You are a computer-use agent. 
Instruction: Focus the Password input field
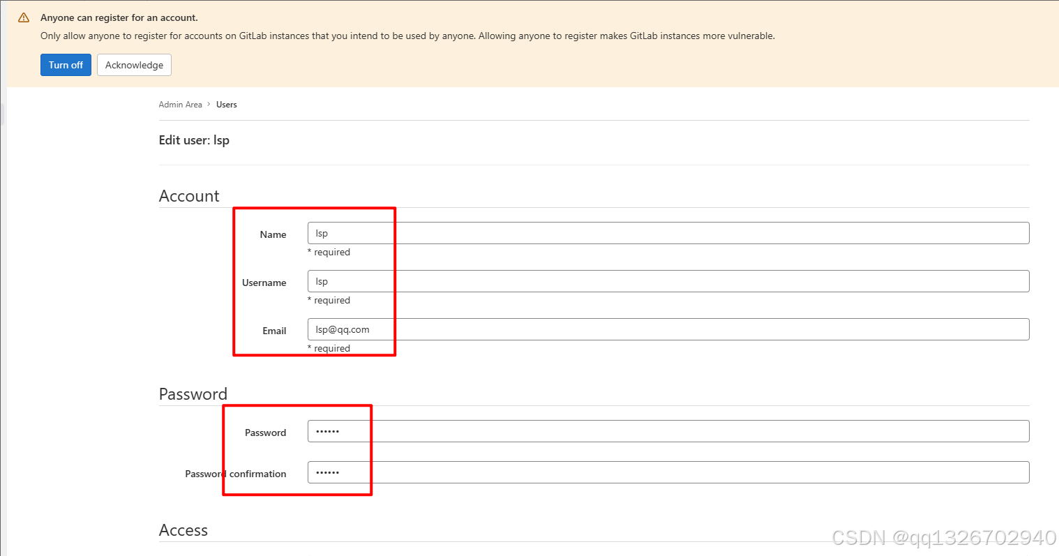click(668, 431)
